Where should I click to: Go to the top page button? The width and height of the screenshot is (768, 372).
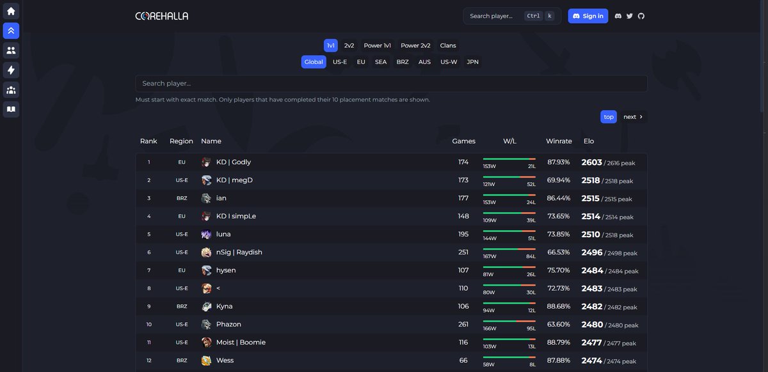609,117
